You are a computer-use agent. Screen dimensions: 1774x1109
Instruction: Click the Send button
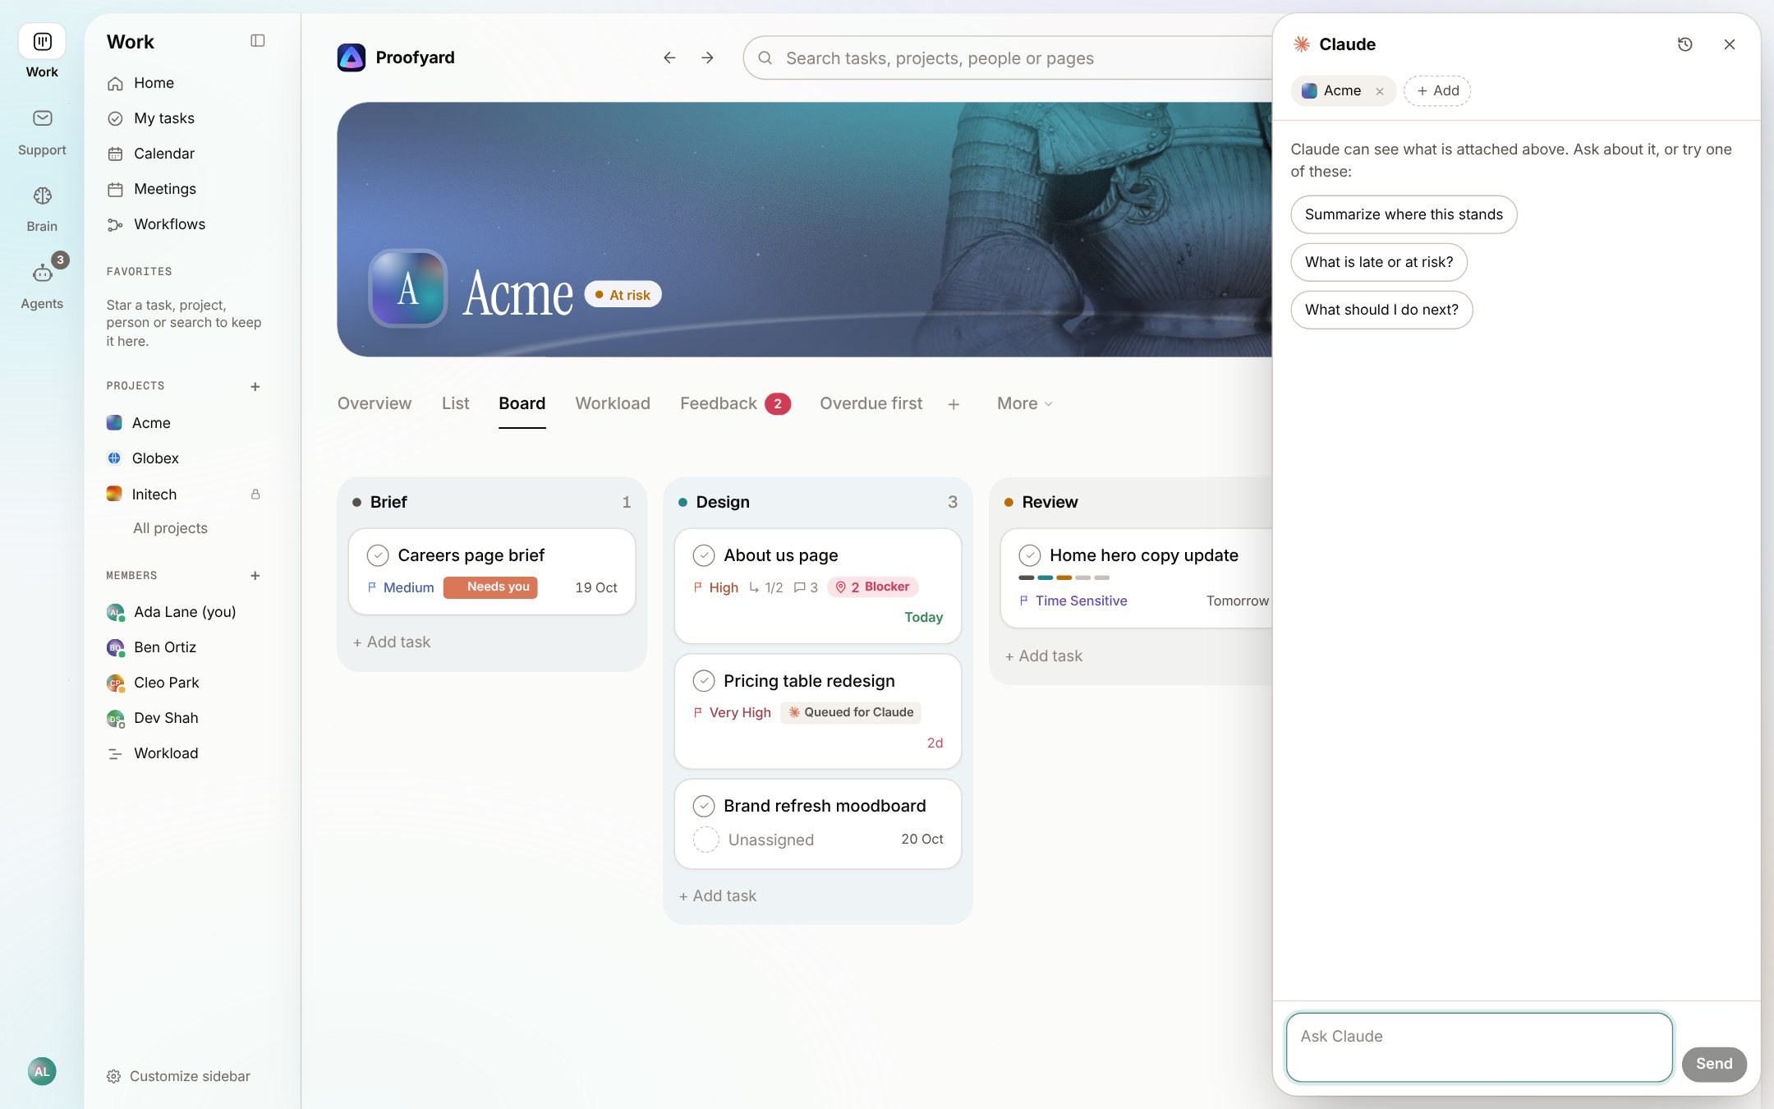click(x=1714, y=1064)
